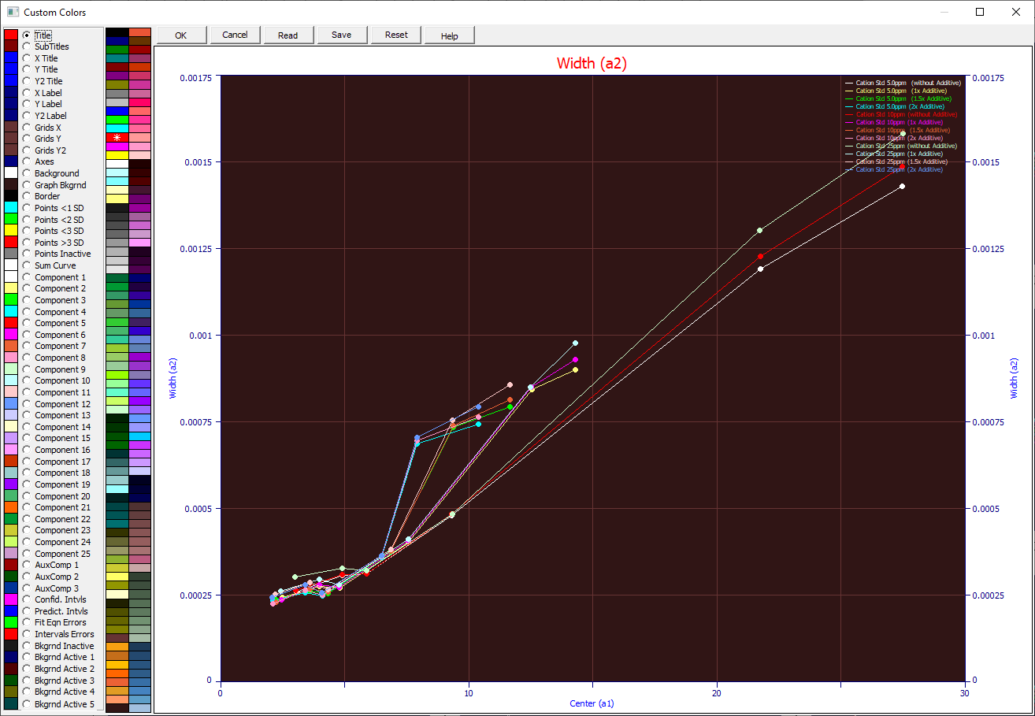
Task: Click the color swatch beside Background
Action: [11, 173]
